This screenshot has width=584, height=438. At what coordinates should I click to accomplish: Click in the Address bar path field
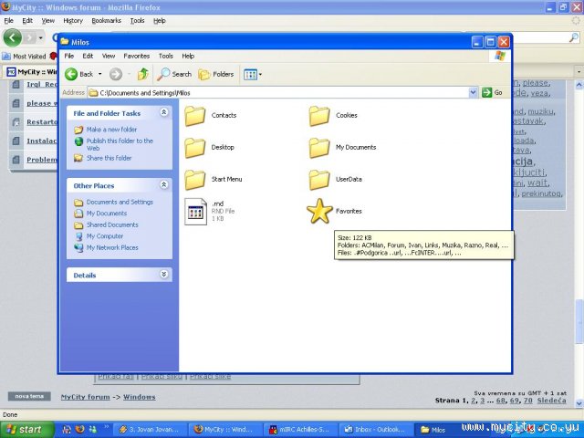pyautogui.click(x=277, y=92)
